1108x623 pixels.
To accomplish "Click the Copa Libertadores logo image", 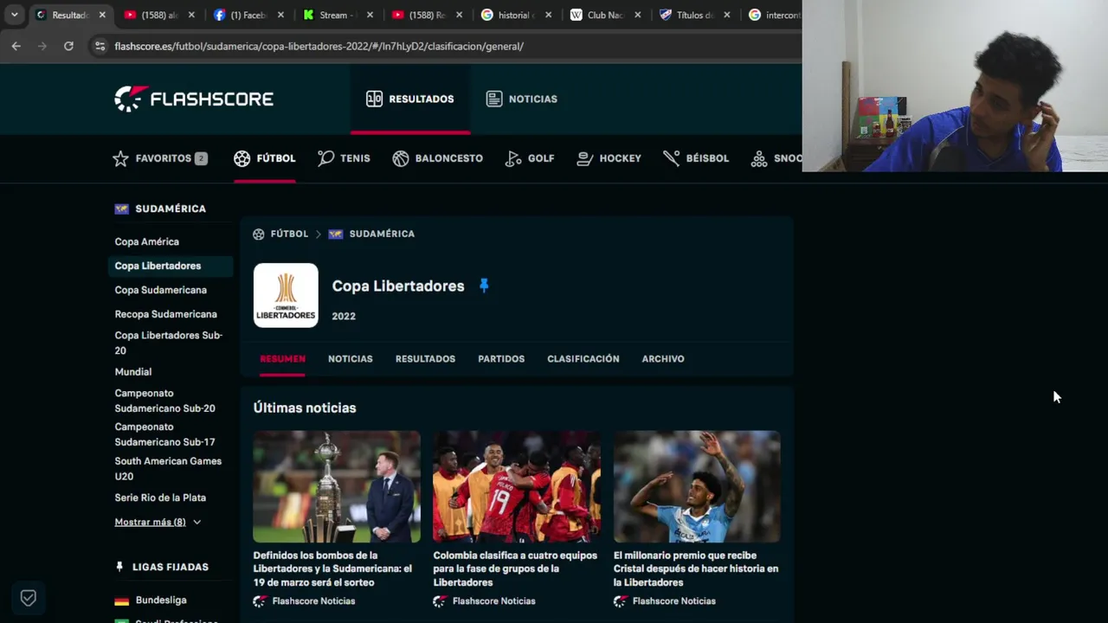I will click(286, 295).
